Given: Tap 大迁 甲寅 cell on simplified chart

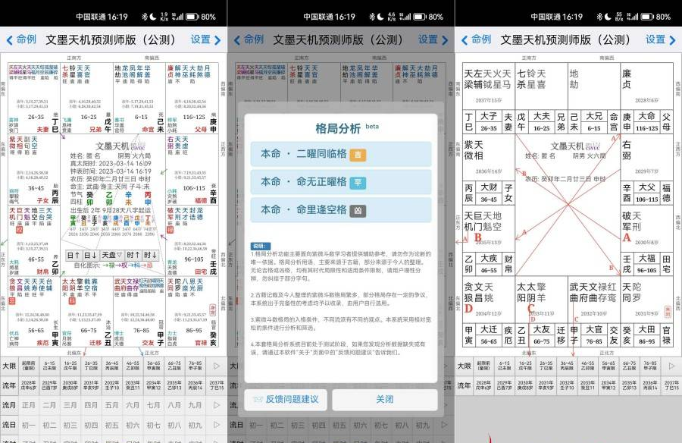Looking at the screenshot, I should click(489, 335).
